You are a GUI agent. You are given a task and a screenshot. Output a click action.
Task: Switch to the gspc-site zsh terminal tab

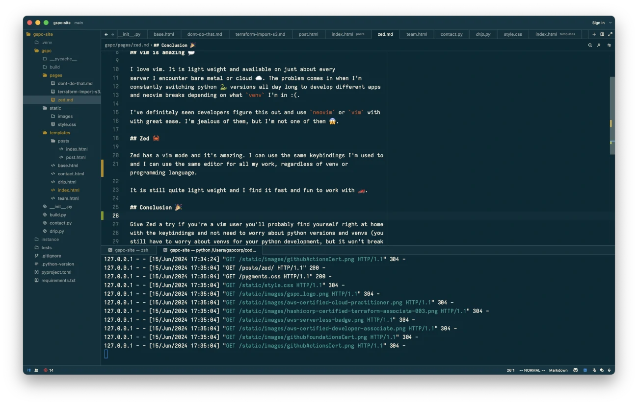(131, 250)
